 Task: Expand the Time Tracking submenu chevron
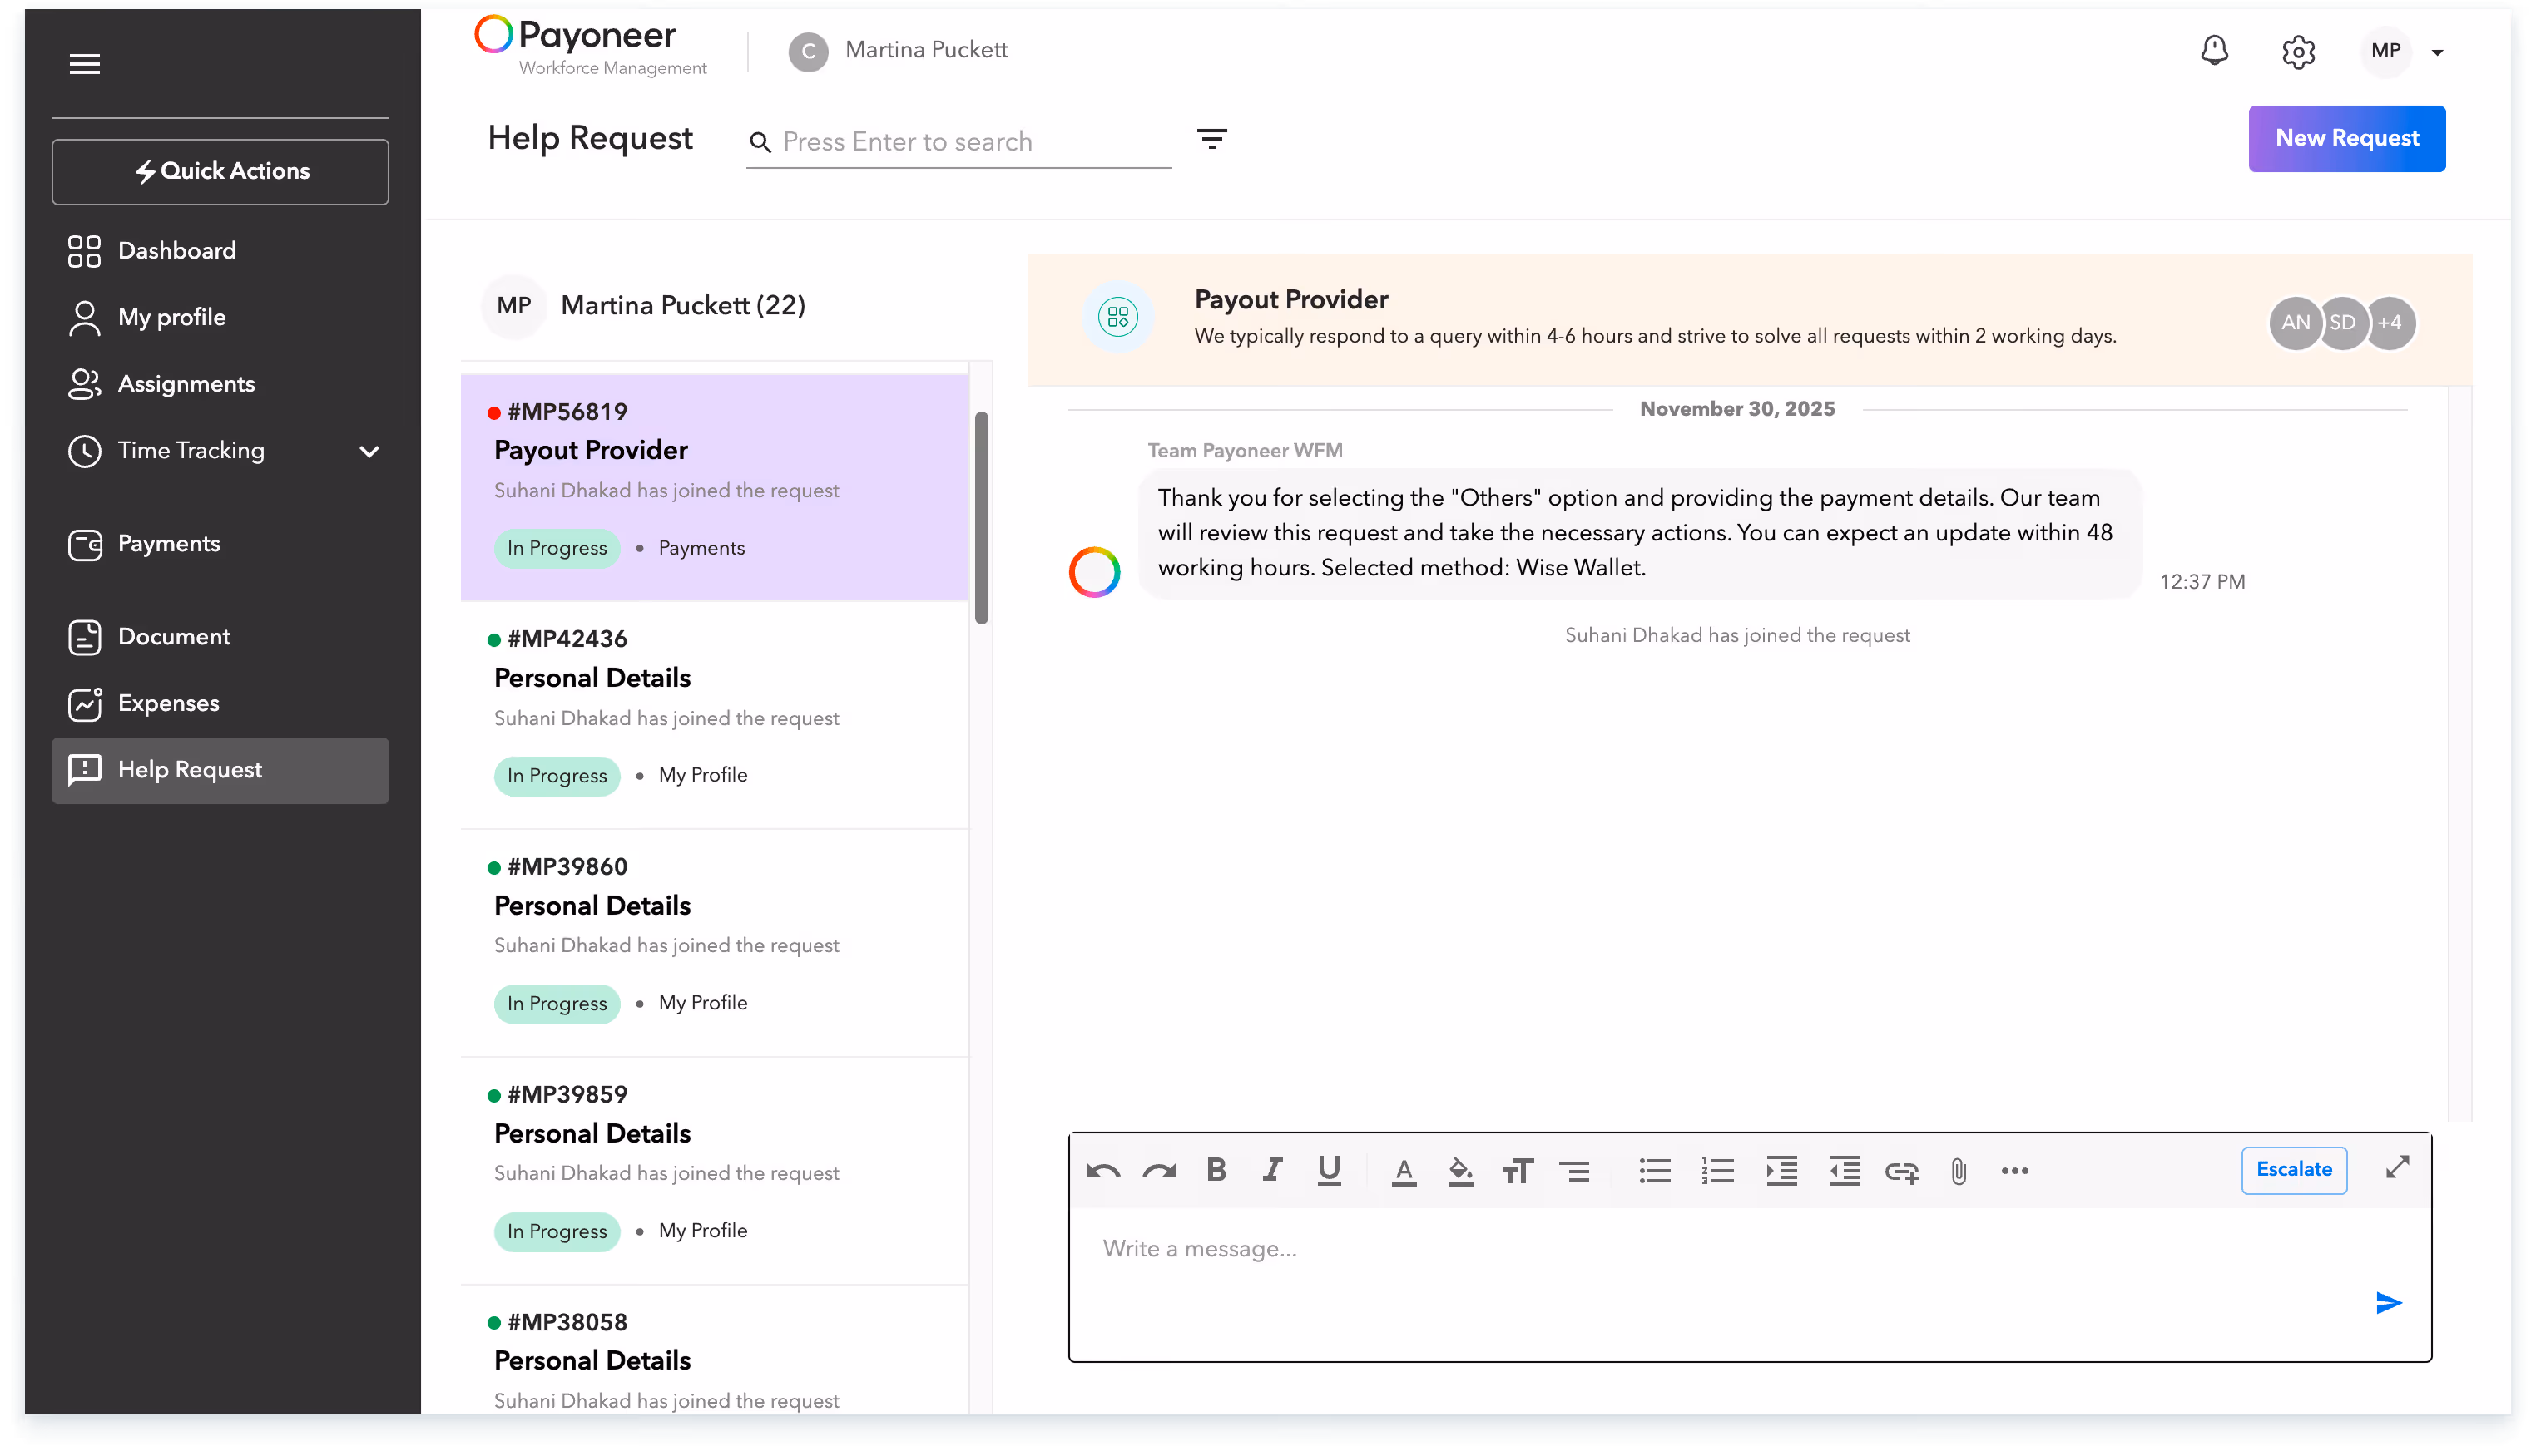368,451
